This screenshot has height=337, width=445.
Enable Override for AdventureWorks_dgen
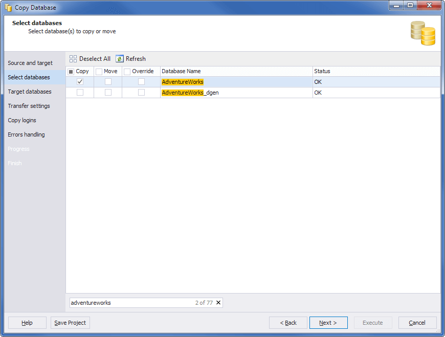141,93
